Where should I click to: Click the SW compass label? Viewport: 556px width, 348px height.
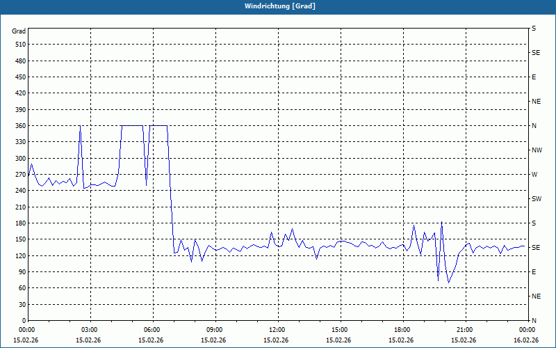click(537, 199)
